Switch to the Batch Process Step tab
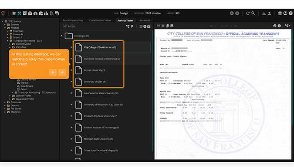Screen dimensions: 294x167 [73, 20]
